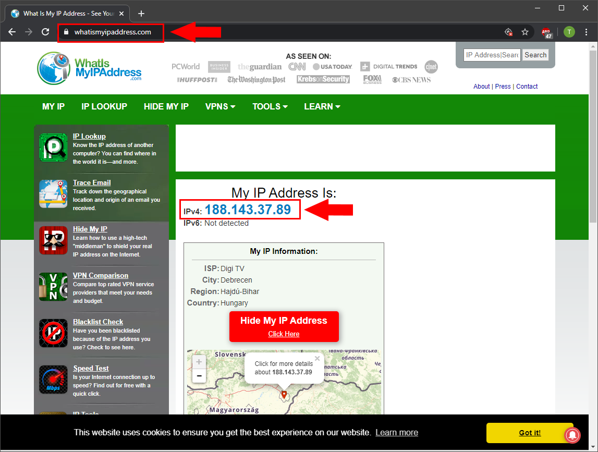Click the IPv4 address 188.143.37.89
The width and height of the screenshot is (598, 452).
pos(248,210)
